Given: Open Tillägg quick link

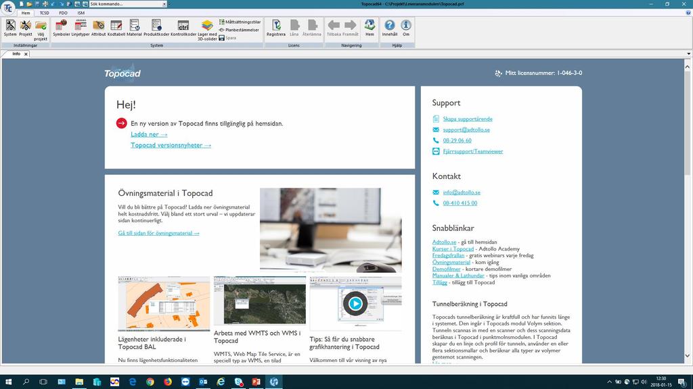Looking at the screenshot, I should 440,282.
